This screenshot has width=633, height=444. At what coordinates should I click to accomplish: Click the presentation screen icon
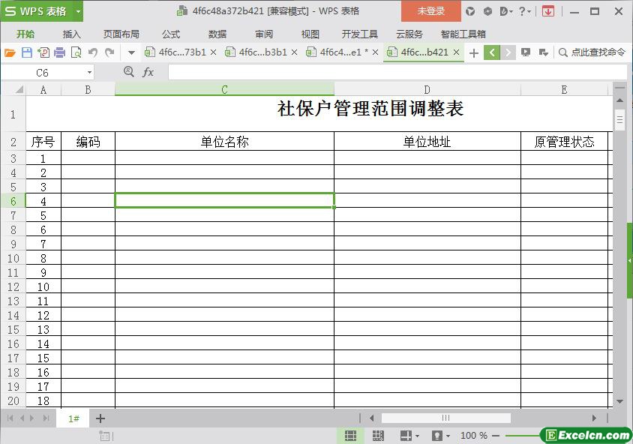[x=526, y=52]
